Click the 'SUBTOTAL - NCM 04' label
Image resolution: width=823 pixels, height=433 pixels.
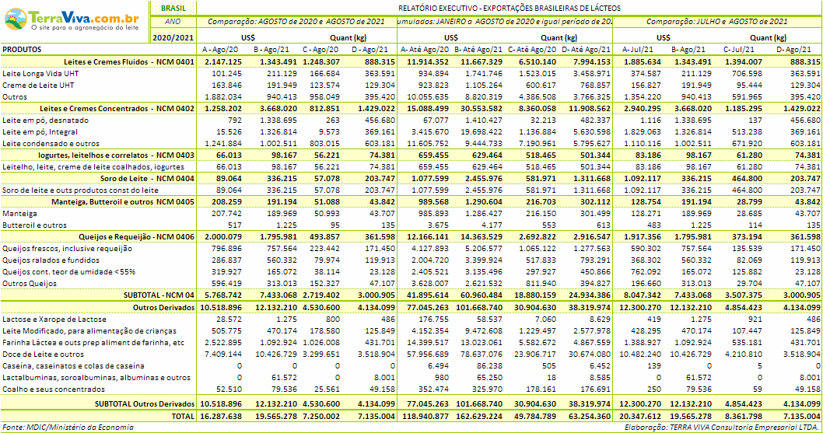click(159, 295)
